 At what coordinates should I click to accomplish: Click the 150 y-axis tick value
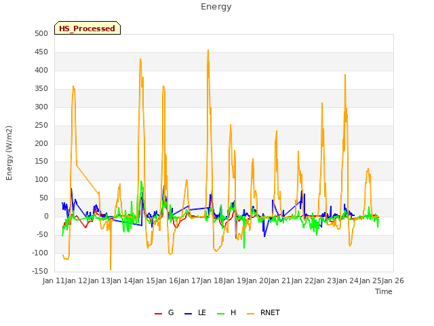[x=41, y=162]
